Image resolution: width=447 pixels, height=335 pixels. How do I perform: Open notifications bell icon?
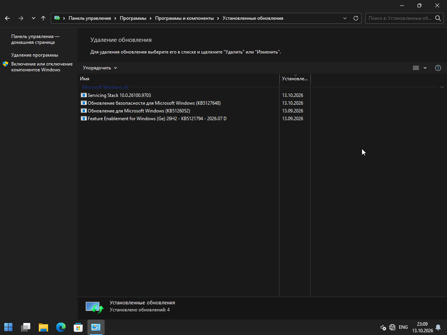438,327
